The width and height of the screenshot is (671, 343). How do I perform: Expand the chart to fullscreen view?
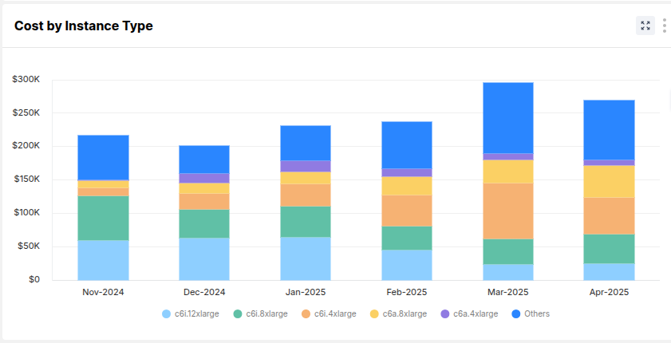(645, 26)
